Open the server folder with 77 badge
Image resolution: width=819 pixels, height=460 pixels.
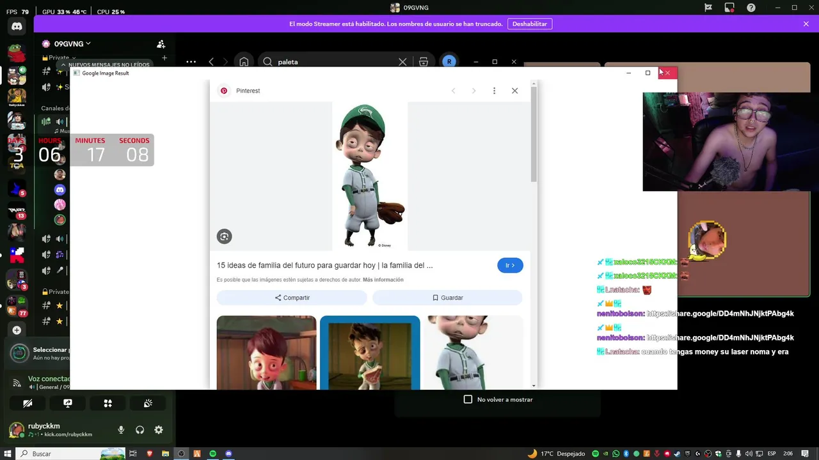tap(17, 307)
